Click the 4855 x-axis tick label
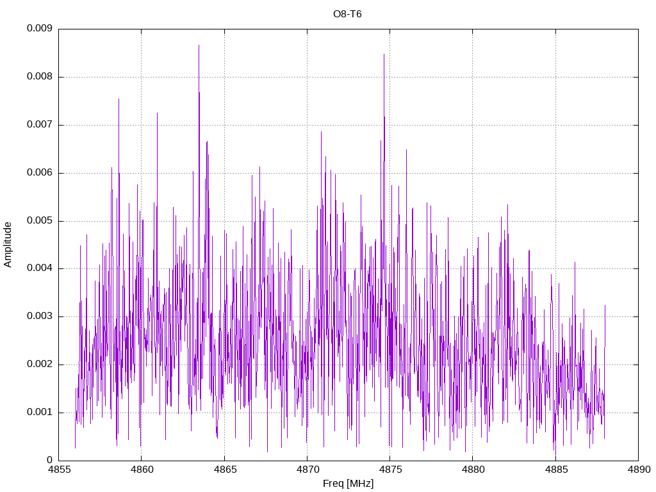Screen dimensions: 656x492 [x=59, y=470]
